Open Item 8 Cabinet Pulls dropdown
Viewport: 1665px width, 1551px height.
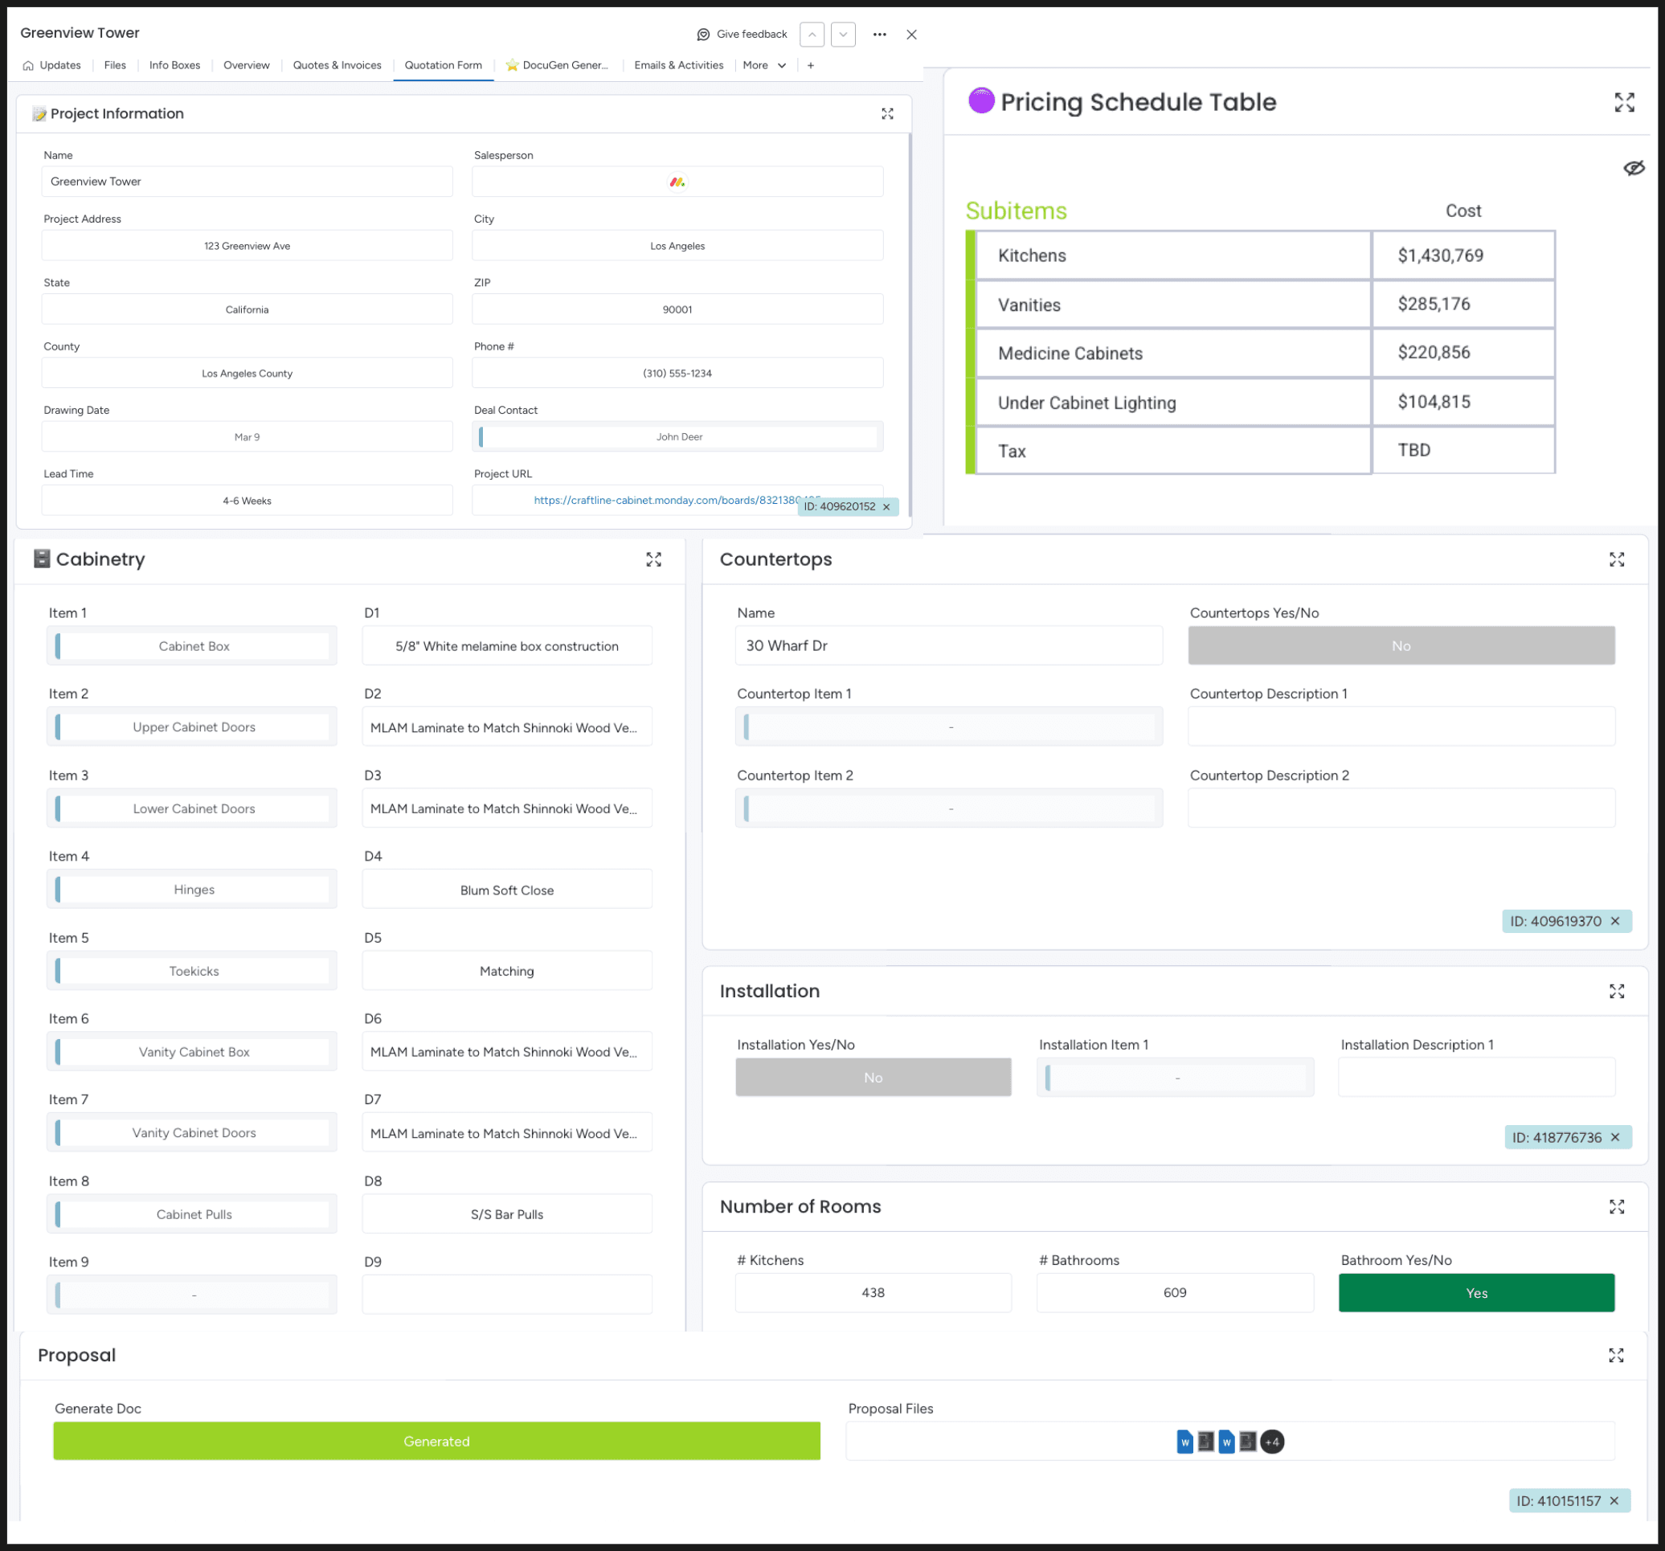tap(192, 1214)
